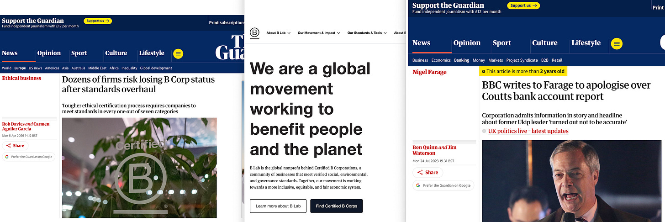Select US news in left subnavigation

(35, 68)
